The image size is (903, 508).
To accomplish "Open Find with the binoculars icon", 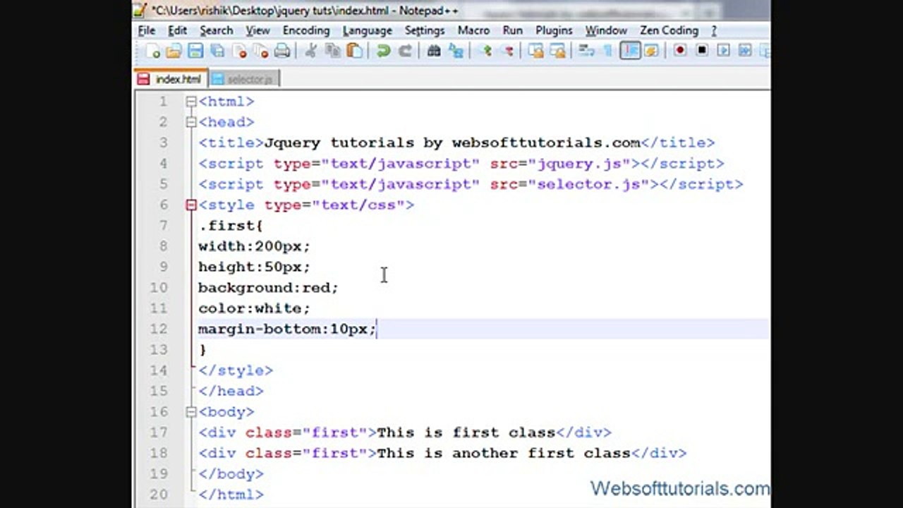I will coord(434,51).
